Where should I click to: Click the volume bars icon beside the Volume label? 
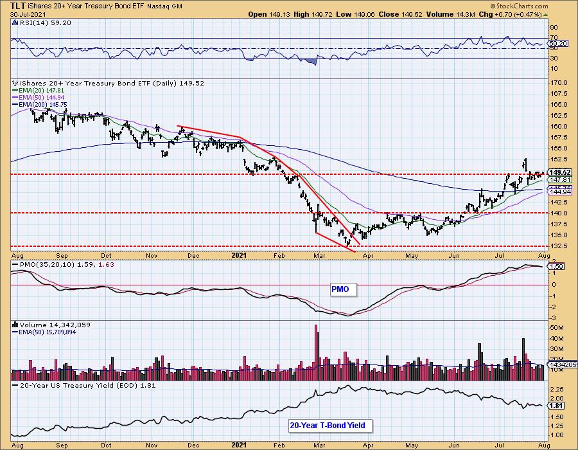[15, 325]
